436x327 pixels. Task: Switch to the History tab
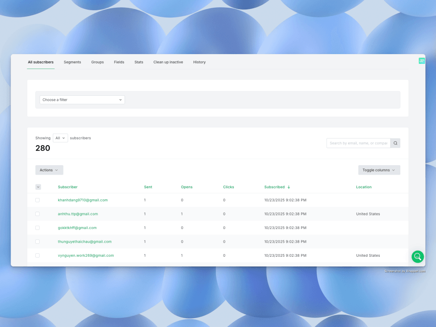point(199,62)
